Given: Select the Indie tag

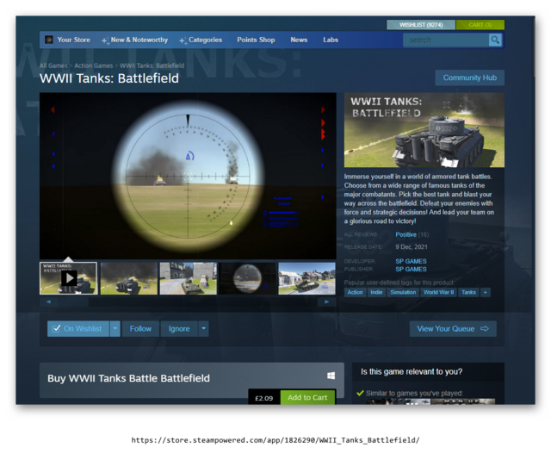Looking at the screenshot, I should [376, 292].
